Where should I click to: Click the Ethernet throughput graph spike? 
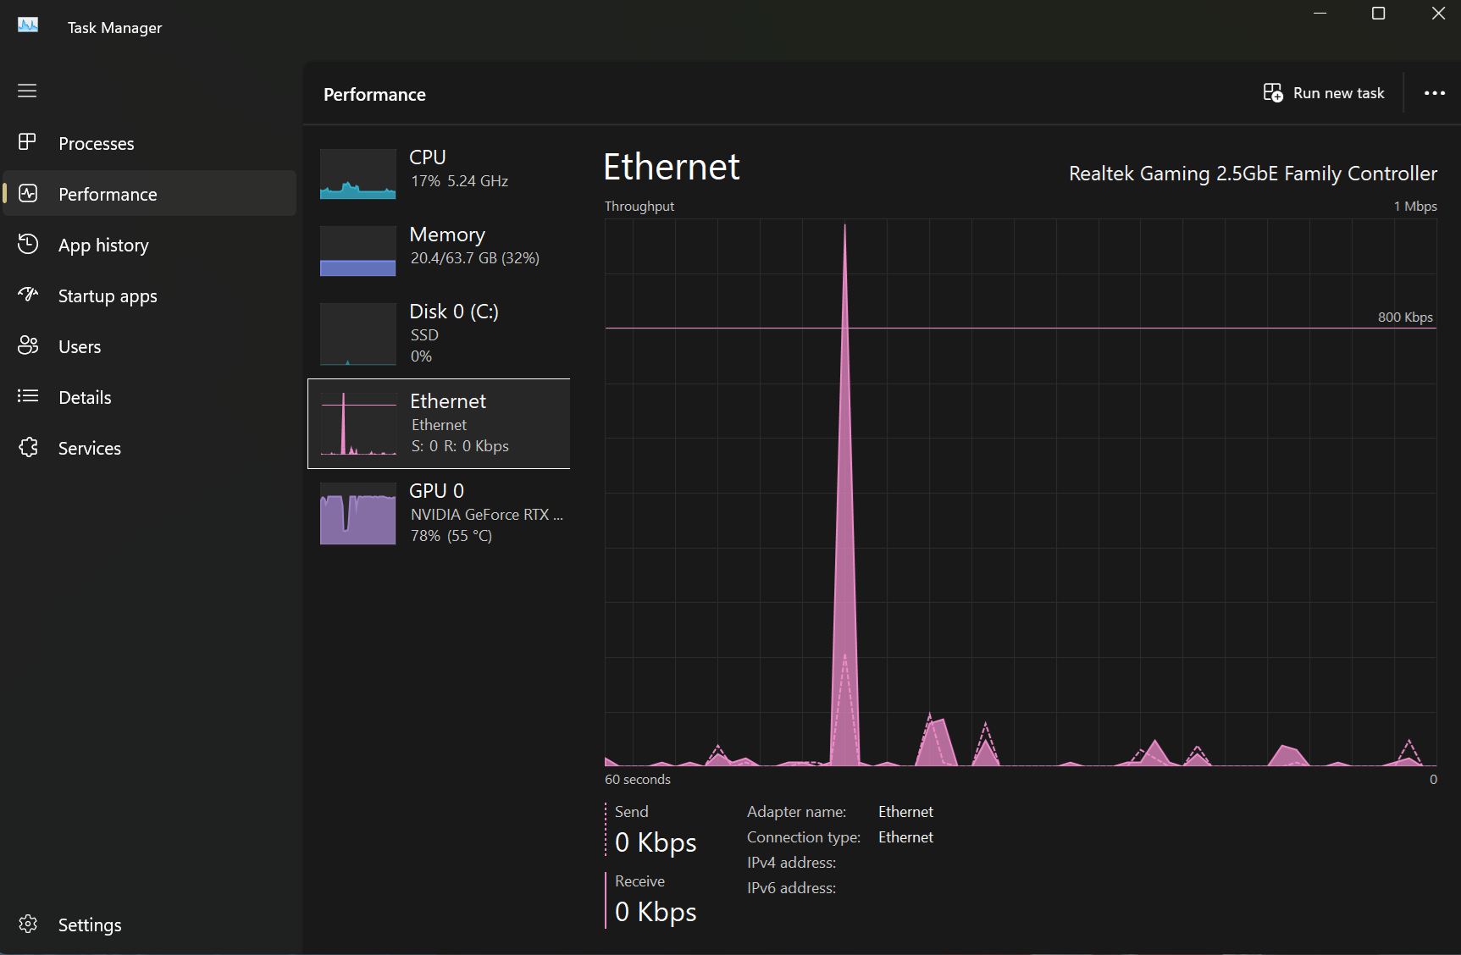pos(844,508)
